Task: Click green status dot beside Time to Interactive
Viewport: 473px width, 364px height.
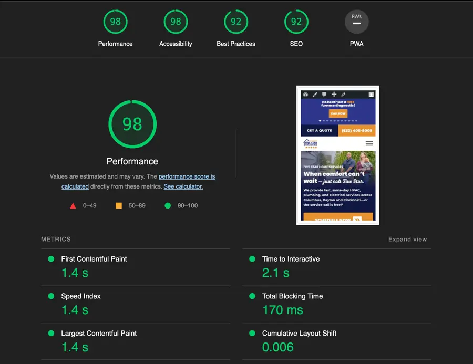Action: 252,259
